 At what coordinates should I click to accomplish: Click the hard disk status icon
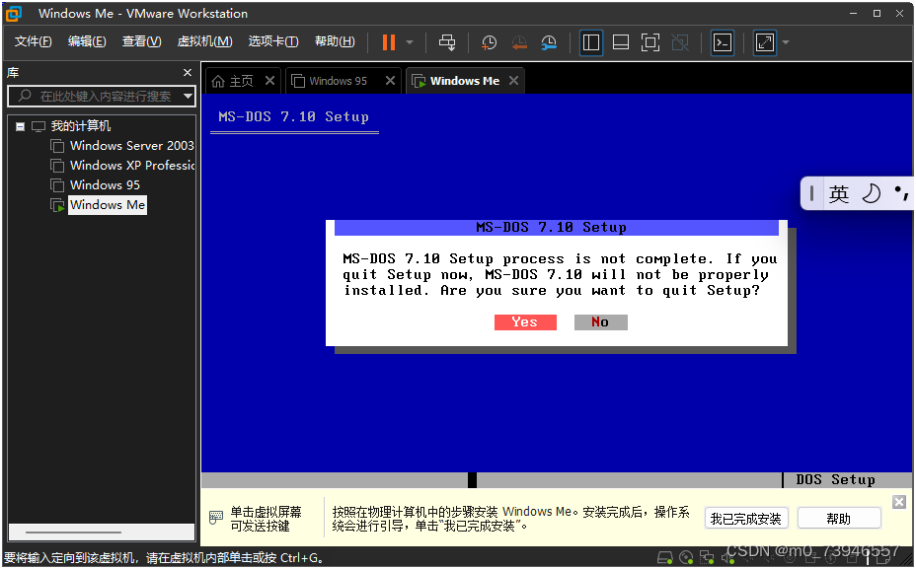pyautogui.click(x=665, y=558)
